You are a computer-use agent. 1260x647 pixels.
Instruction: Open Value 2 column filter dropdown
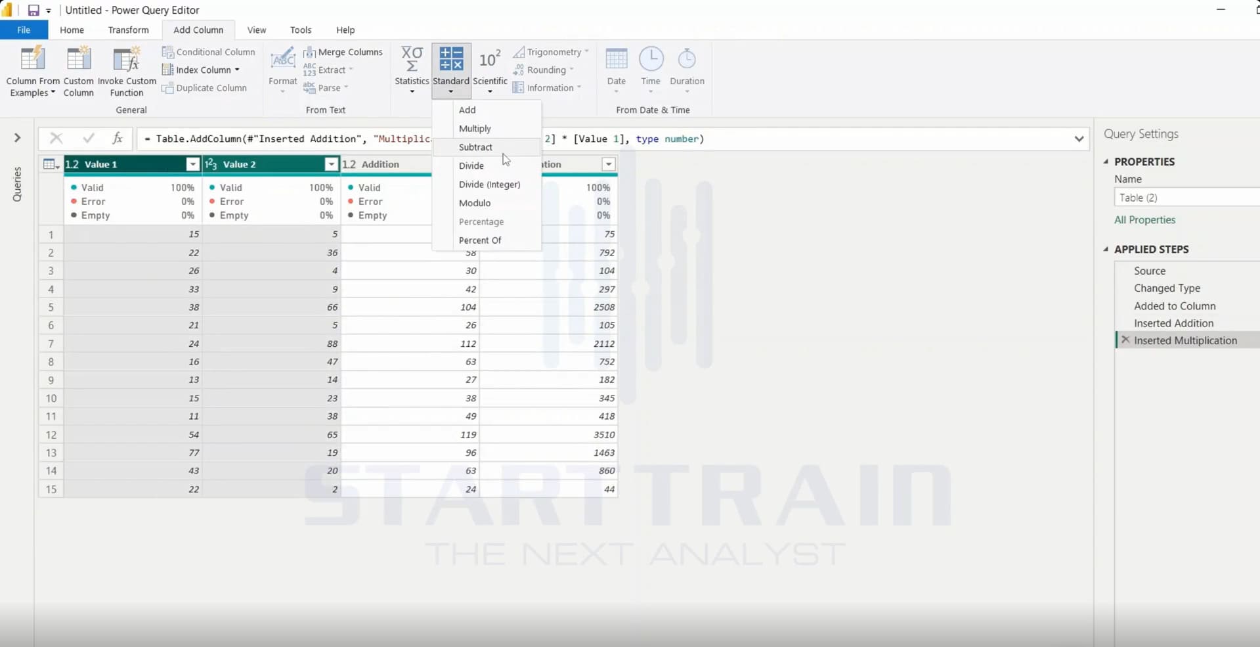pyautogui.click(x=331, y=164)
